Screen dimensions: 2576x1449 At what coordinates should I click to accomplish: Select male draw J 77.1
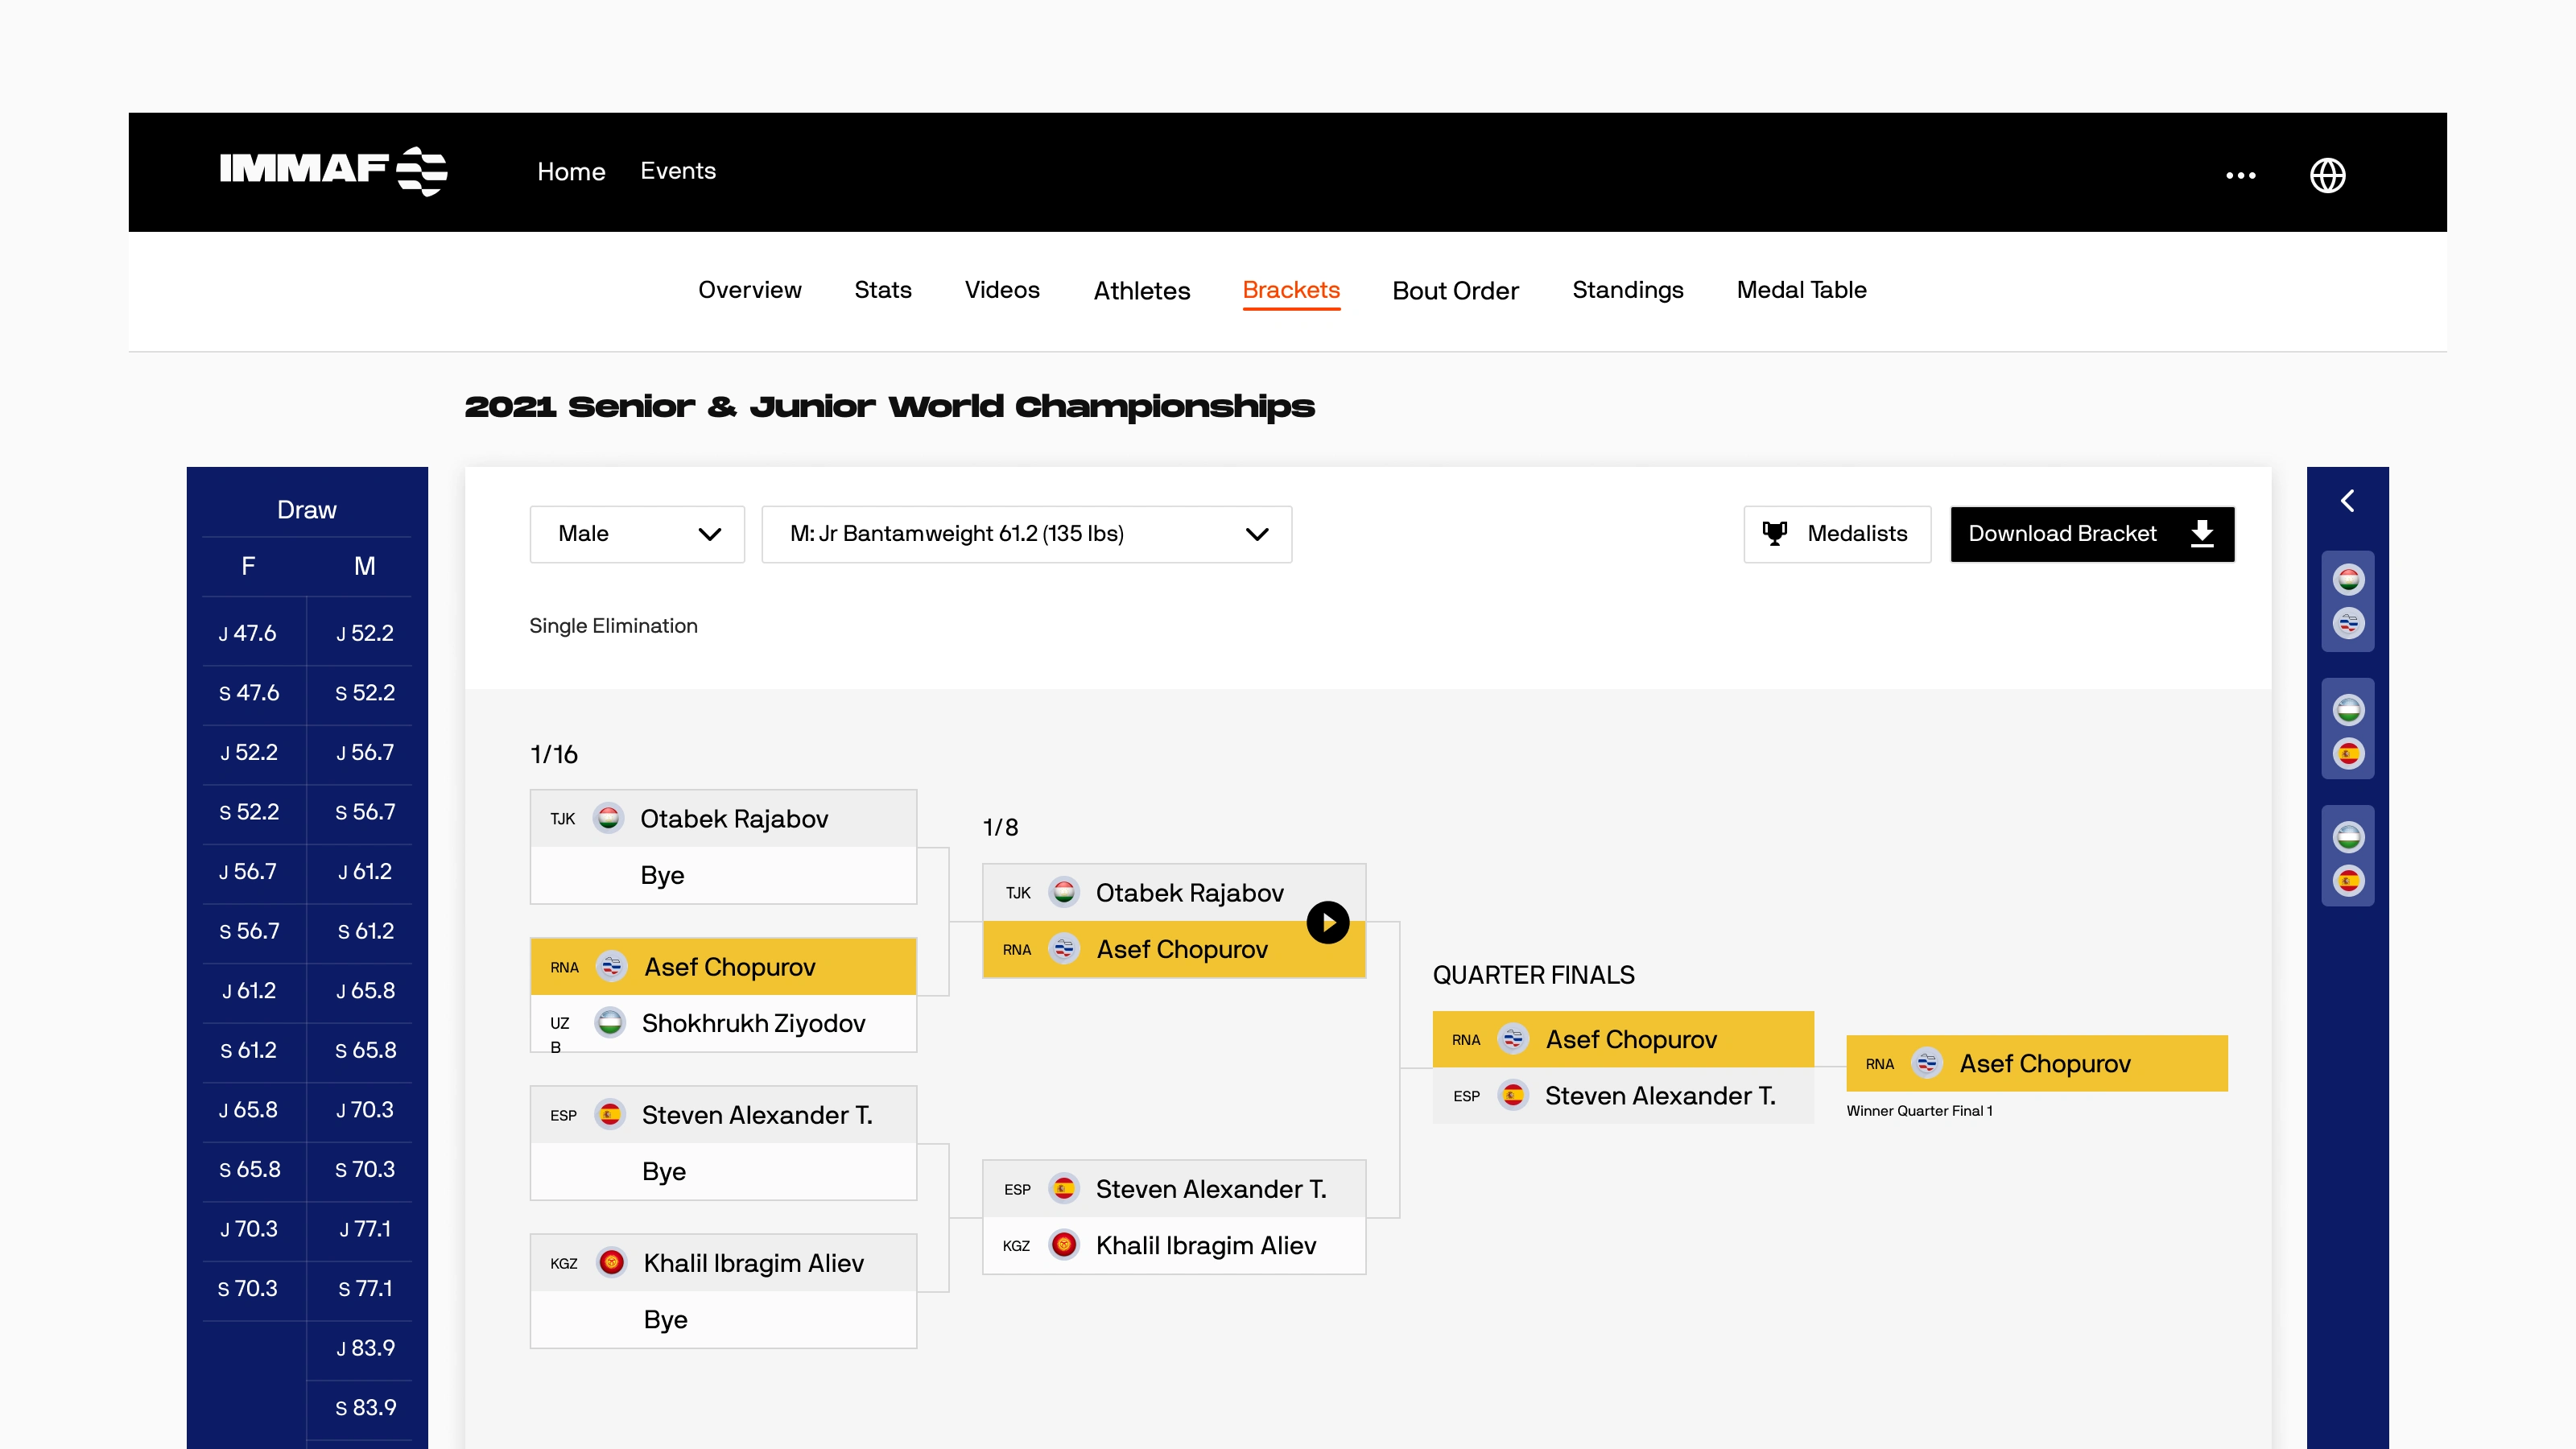pyautogui.click(x=365, y=1229)
